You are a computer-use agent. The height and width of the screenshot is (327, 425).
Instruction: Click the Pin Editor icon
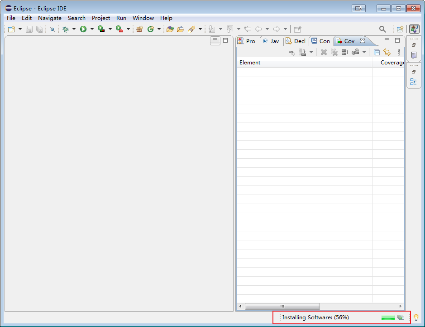pos(298,29)
